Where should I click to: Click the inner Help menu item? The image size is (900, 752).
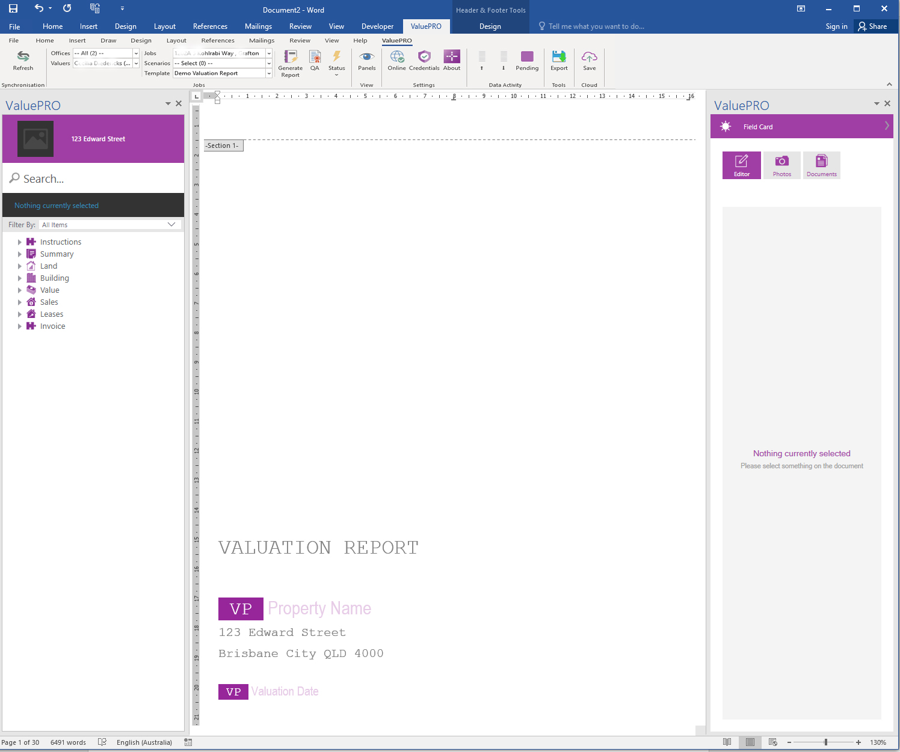click(x=360, y=40)
